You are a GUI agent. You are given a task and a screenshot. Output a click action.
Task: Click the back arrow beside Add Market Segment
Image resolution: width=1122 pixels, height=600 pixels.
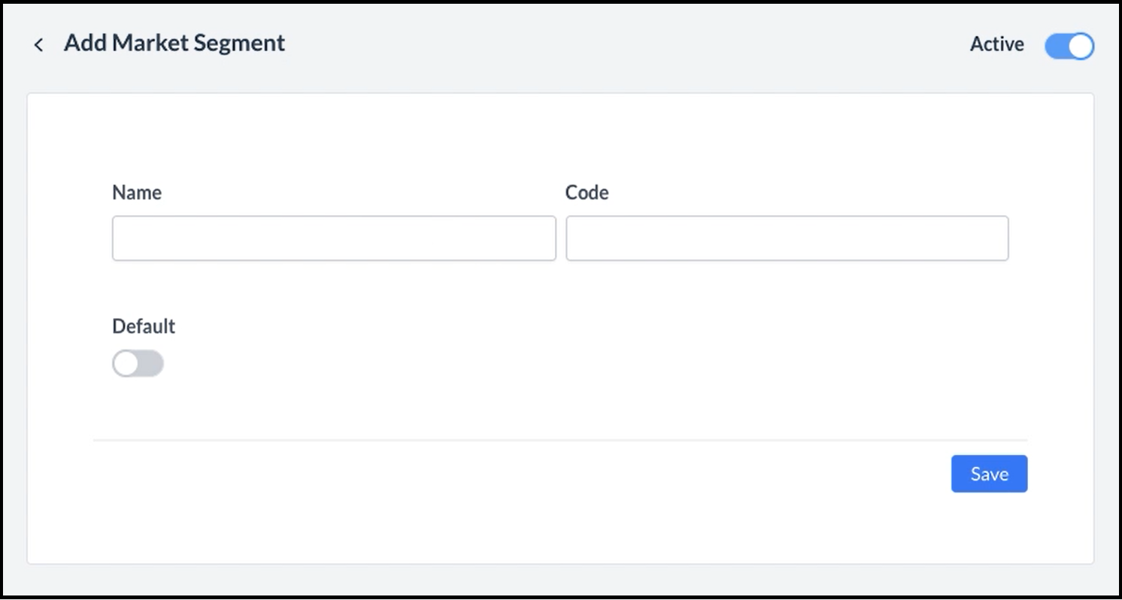pos(38,45)
